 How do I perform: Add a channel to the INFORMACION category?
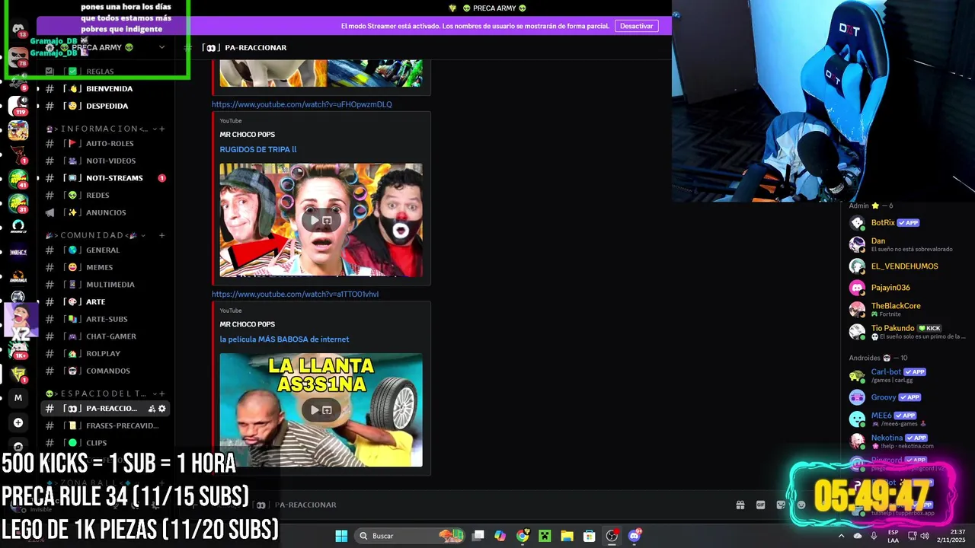pos(161,129)
